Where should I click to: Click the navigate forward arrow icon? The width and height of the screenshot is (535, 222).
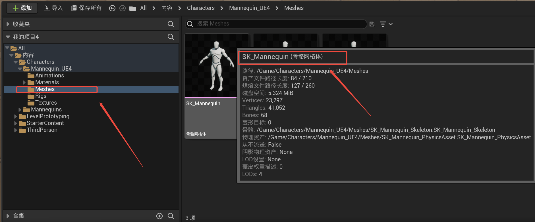[x=123, y=8]
